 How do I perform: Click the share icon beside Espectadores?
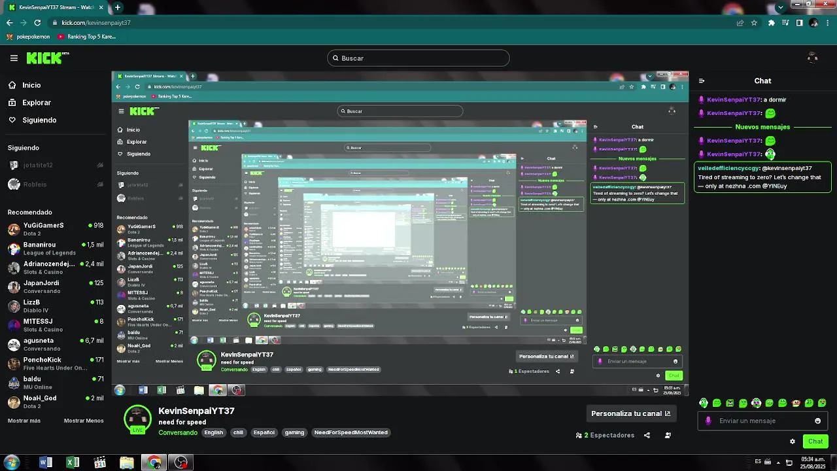(647, 435)
